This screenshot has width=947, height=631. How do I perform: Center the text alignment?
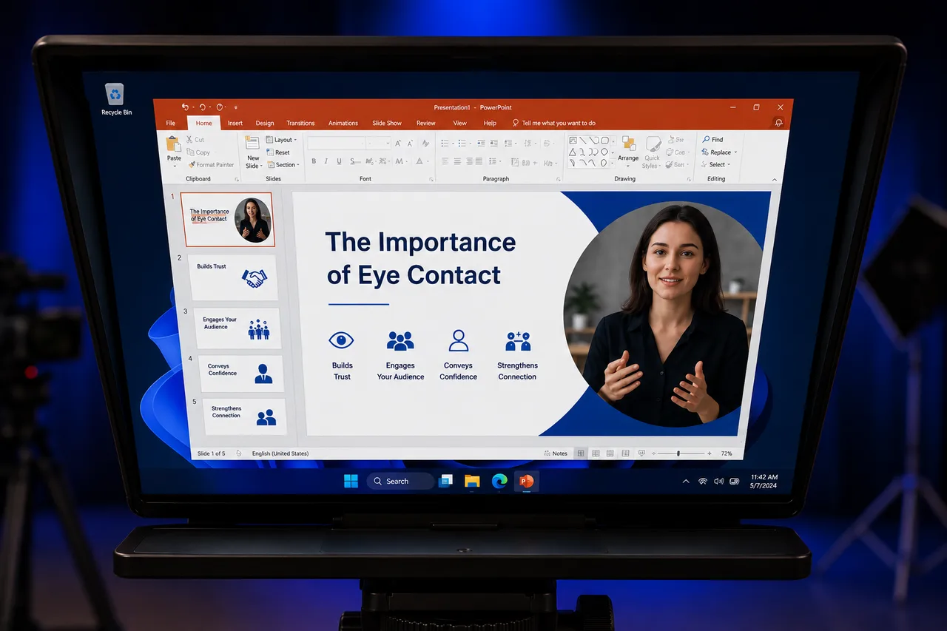click(x=457, y=161)
